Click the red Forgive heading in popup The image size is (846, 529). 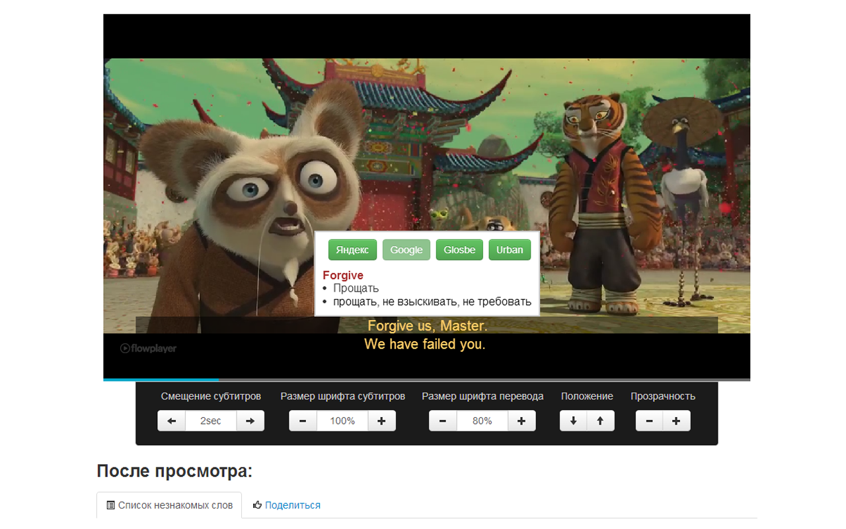point(343,275)
